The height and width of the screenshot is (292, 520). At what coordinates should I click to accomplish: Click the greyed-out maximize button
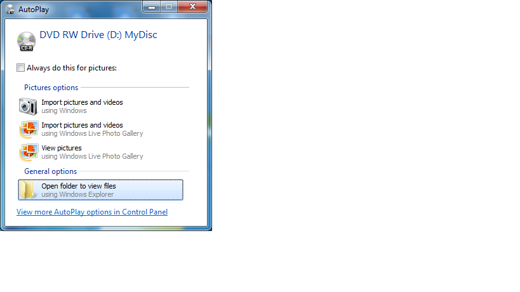pyautogui.click(x=169, y=6)
